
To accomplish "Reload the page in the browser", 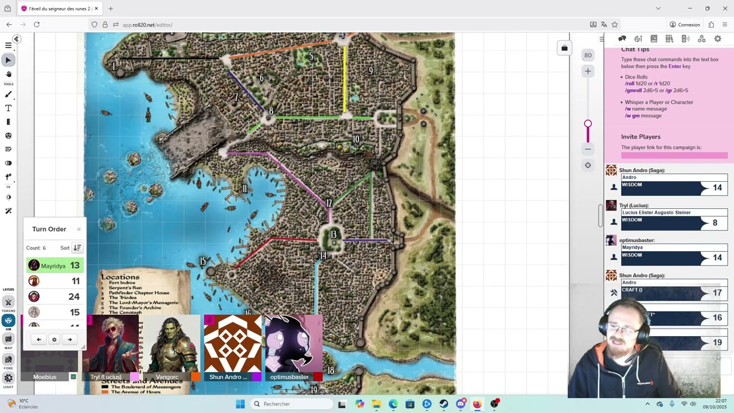I will (x=37, y=25).
